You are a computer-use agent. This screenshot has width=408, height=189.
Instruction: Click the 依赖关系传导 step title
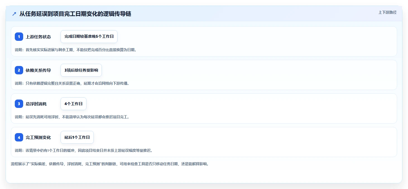click(38, 70)
